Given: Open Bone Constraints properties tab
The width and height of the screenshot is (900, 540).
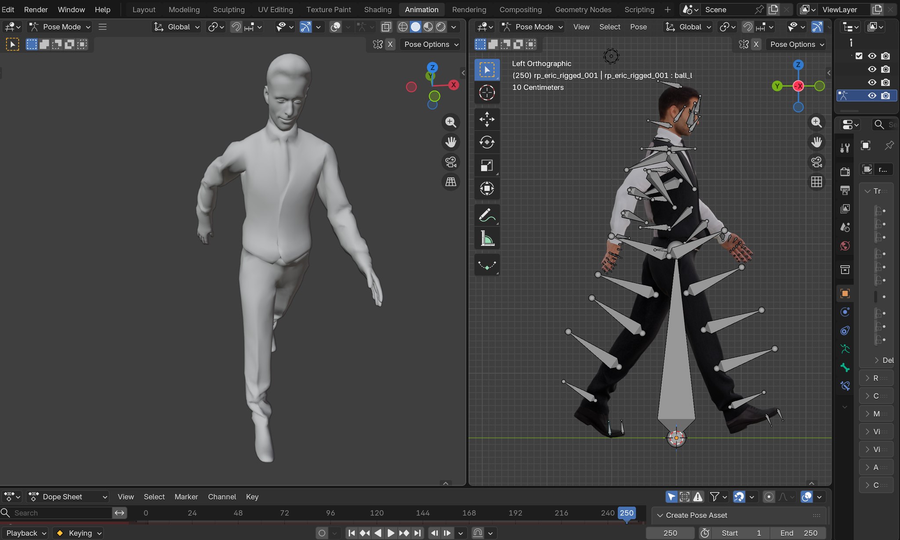Looking at the screenshot, I should 845,386.
